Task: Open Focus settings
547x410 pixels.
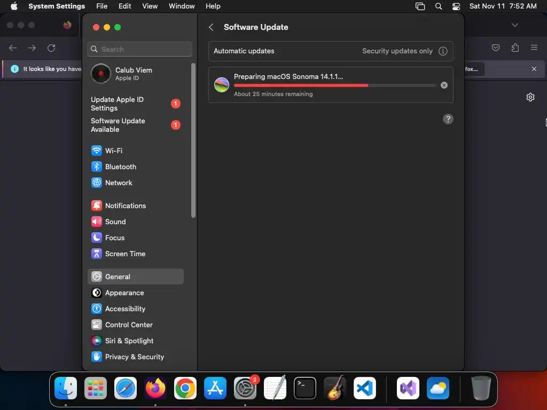Action: point(135,238)
